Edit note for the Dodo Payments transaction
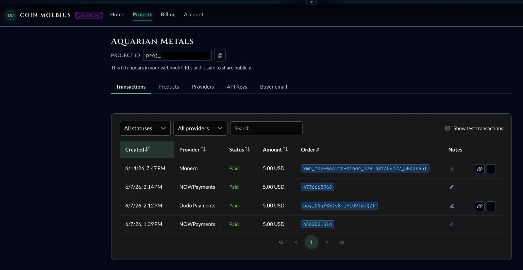523x270 pixels. [x=451, y=206]
